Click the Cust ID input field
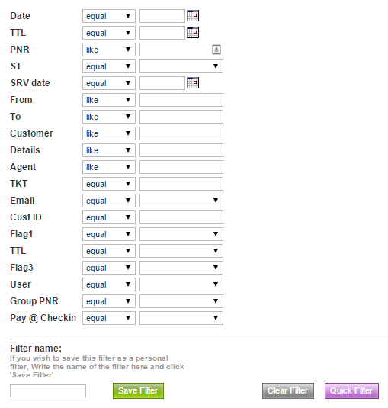Viewport: 388px width, 408px height. pos(181,217)
